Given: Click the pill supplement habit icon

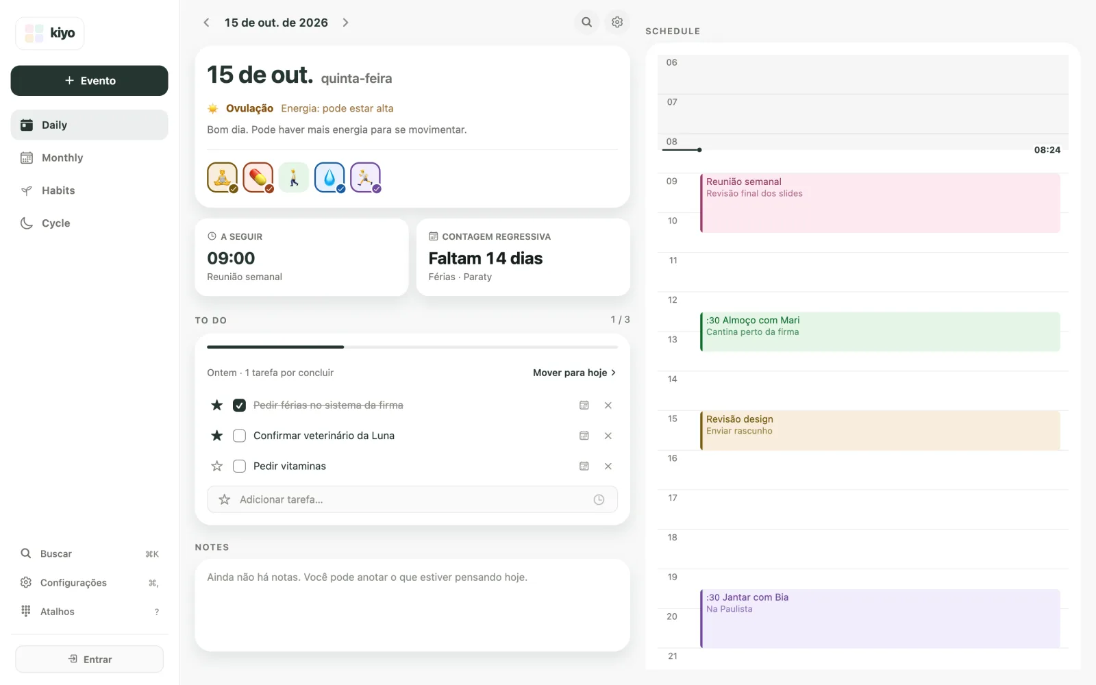Looking at the screenshot, I should coord(258,177).
